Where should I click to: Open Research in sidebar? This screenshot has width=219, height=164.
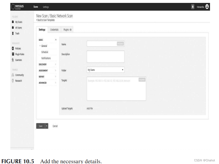click(x=19, y=81)
